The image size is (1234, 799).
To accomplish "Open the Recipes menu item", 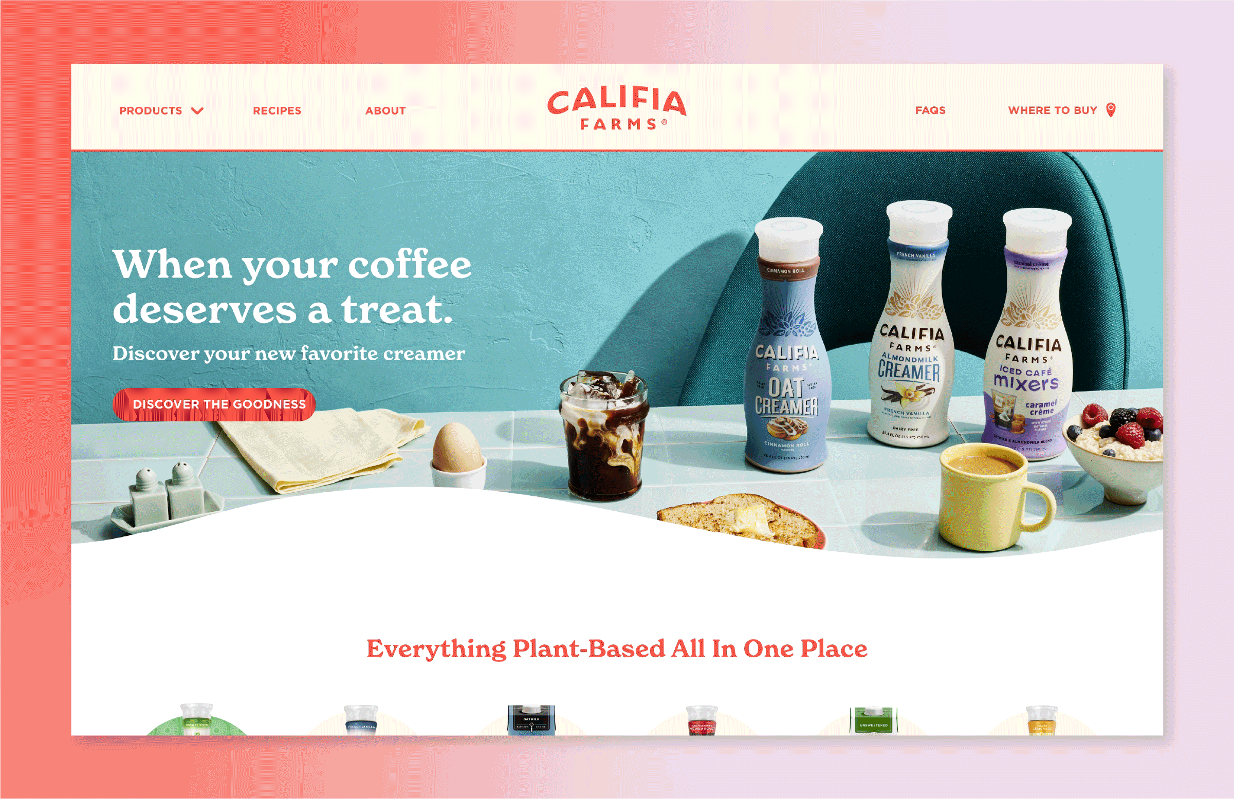I will [x=278, y=109].
